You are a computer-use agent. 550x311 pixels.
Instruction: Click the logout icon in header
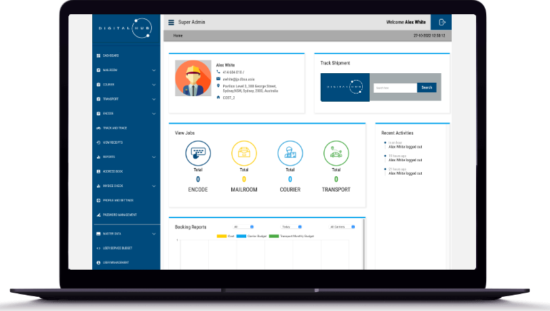pos(442,22)
